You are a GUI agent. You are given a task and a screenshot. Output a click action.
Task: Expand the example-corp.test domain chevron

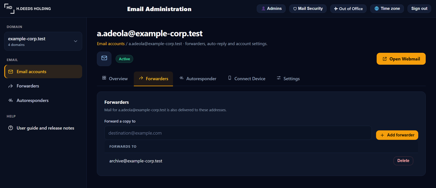click(75, 41)
